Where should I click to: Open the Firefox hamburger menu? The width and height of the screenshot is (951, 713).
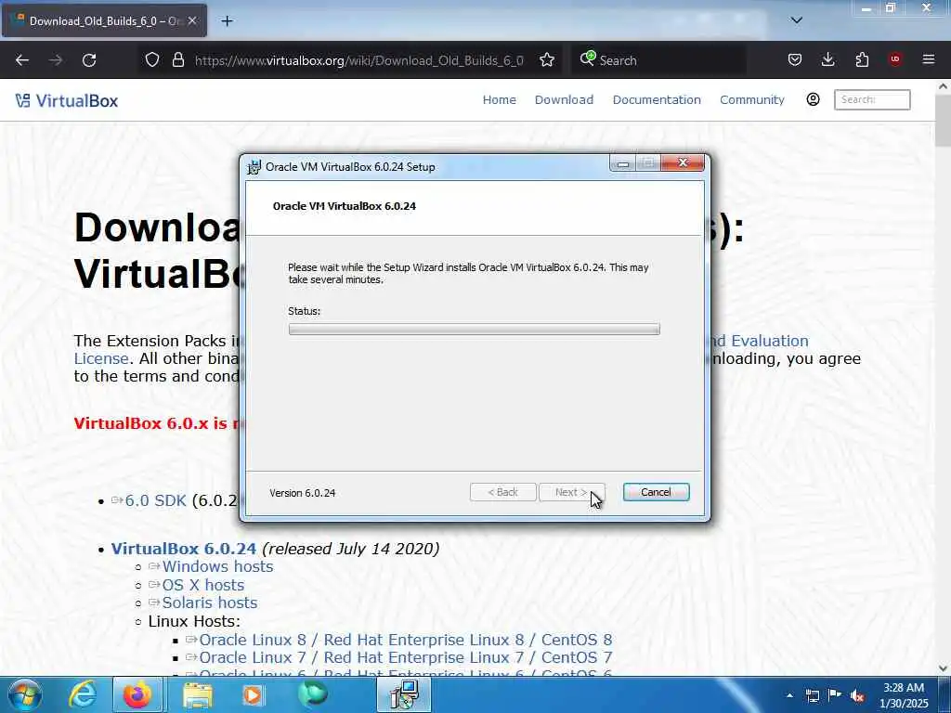(929, 59)
